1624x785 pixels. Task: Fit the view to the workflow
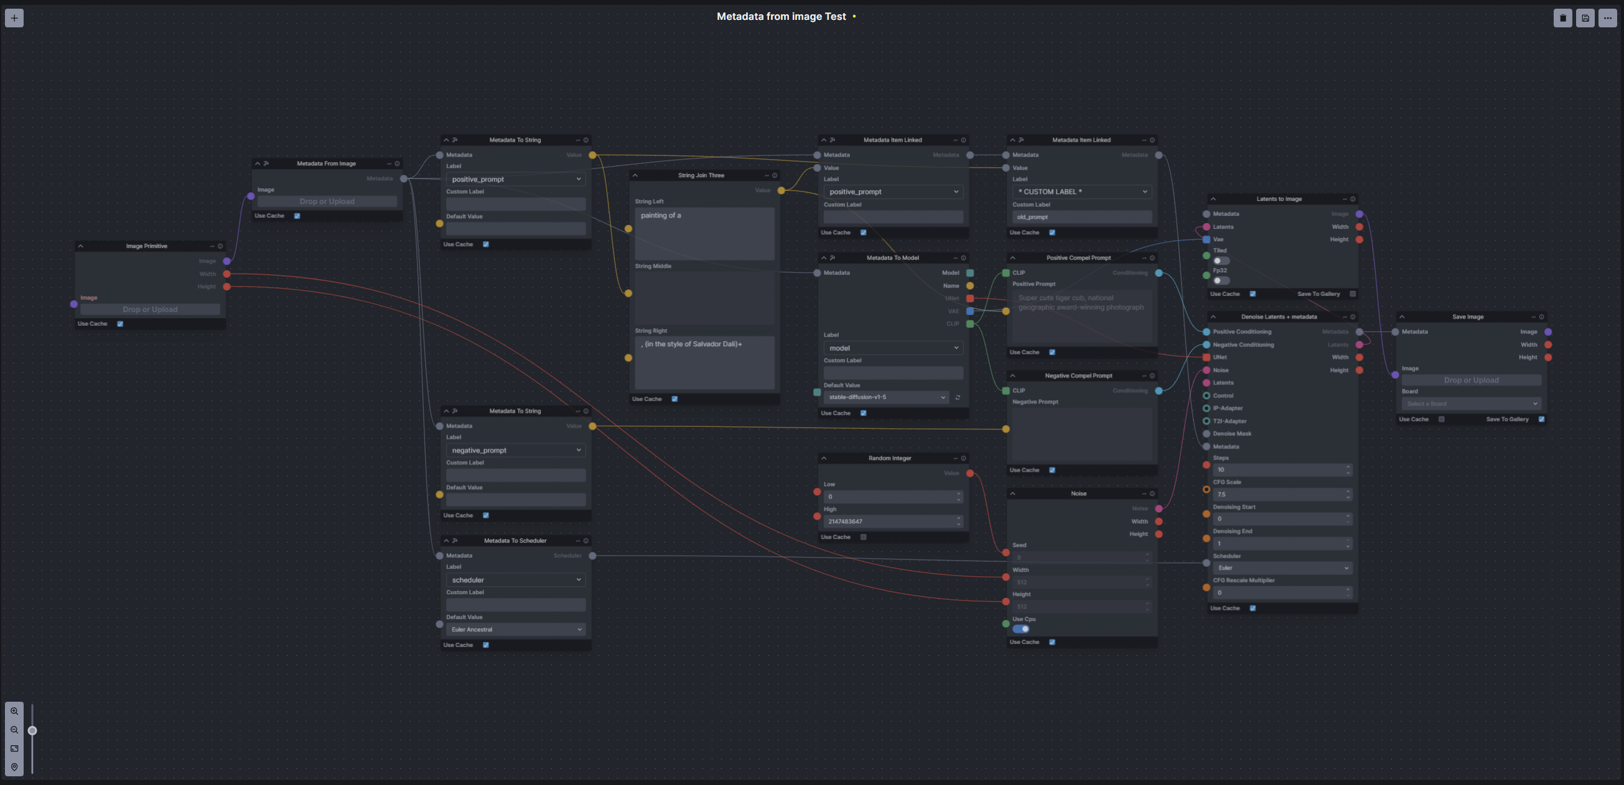tap(14, 748)
